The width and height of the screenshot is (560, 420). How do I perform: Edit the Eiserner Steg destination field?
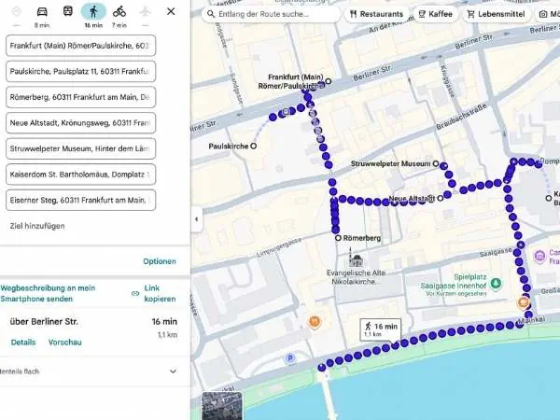80,200
